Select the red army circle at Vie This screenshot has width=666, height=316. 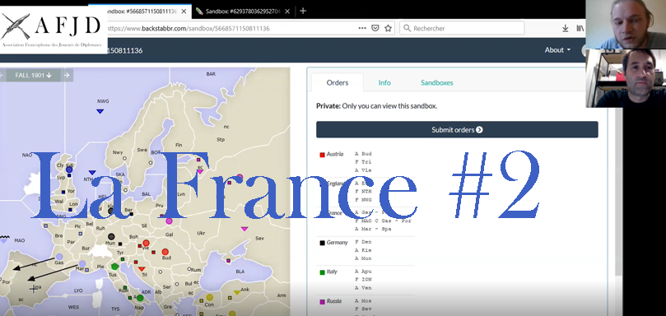[146, 243]
